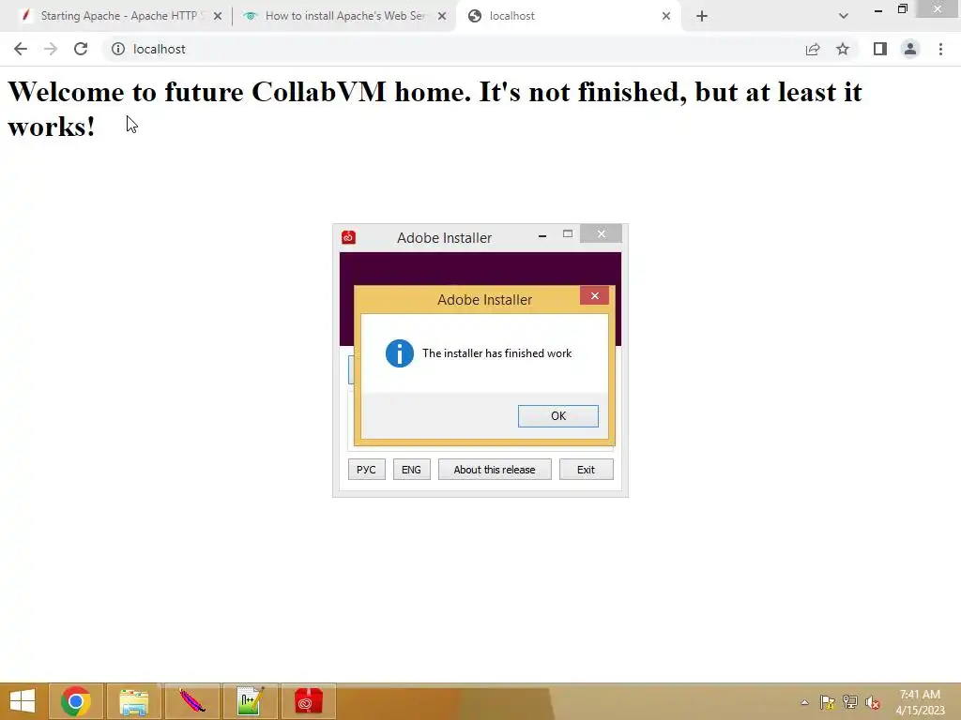Close the inner Adobe Installer message dialog
This screenshot has height=720, width=961.
pos(594,295)
